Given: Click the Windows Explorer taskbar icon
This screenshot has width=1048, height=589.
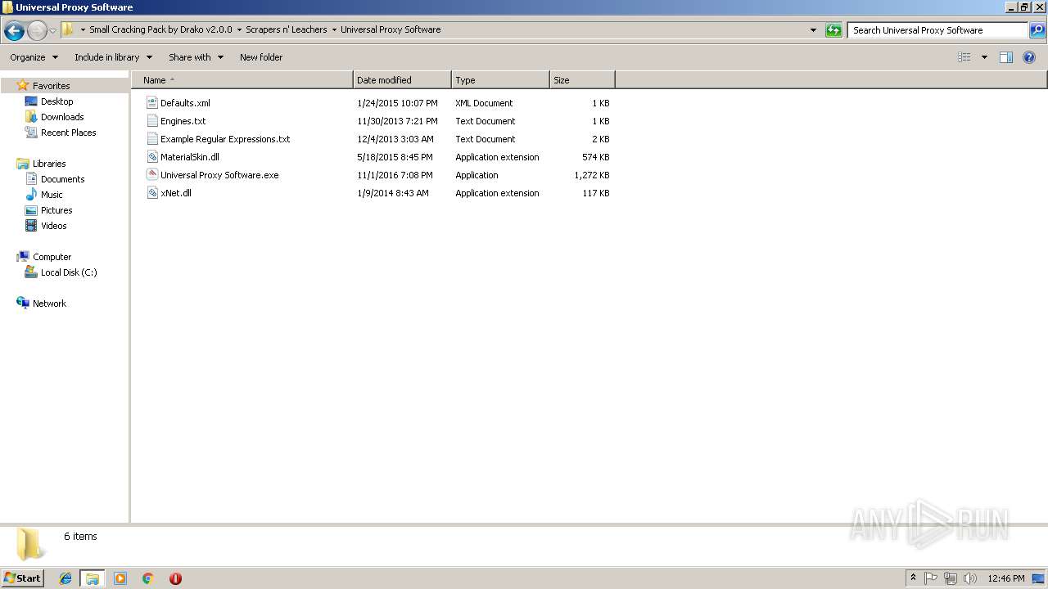Looking at the screenshot, I should click(x=93, y=578).
